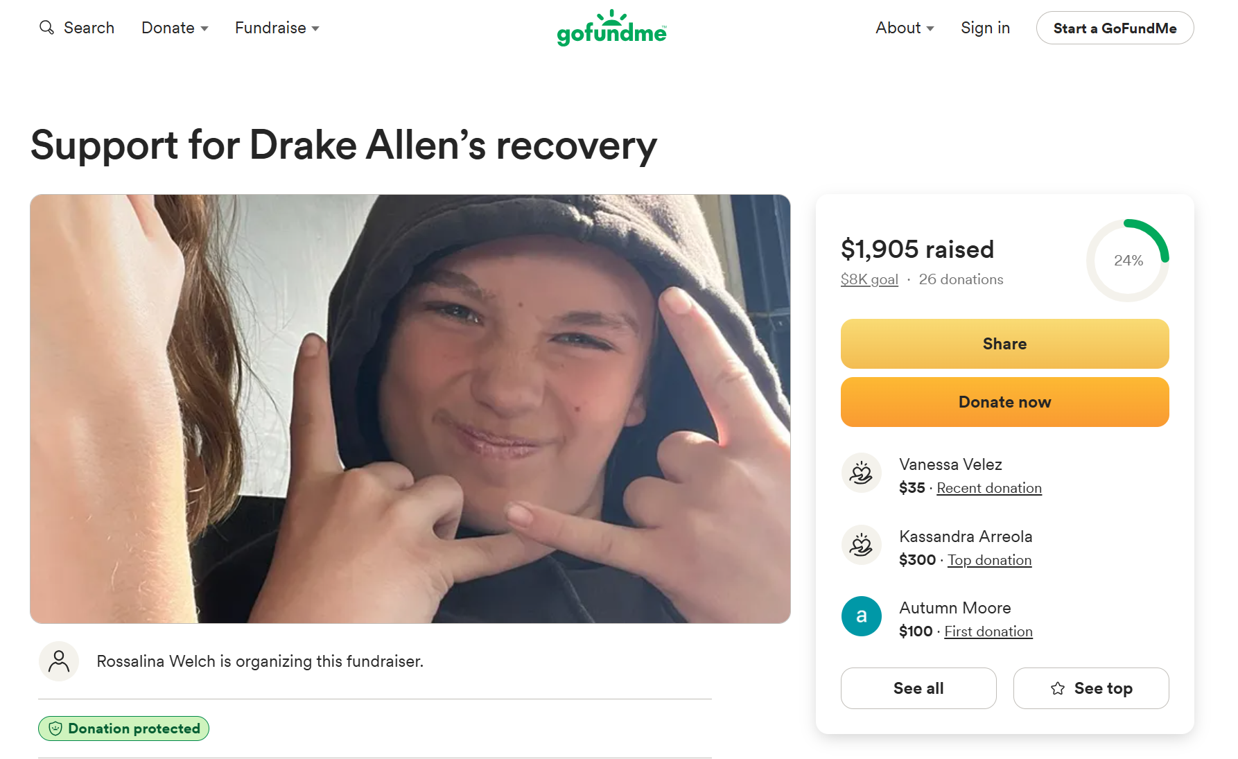Click Vanessa Velez's donor heart icon
1238x759 pixels.
861,473
